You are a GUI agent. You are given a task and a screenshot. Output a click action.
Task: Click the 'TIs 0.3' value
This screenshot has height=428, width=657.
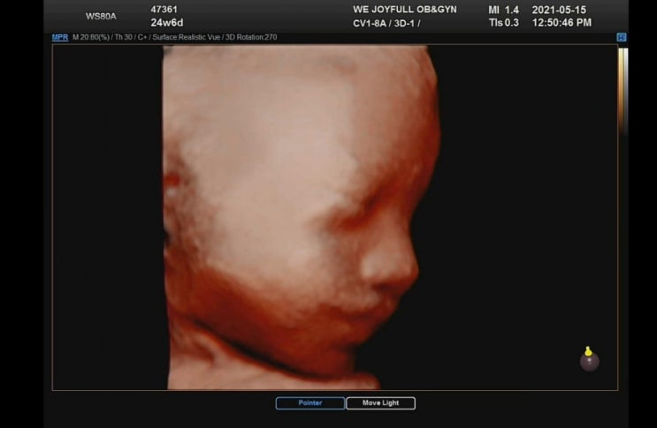[x=504, y=23]
